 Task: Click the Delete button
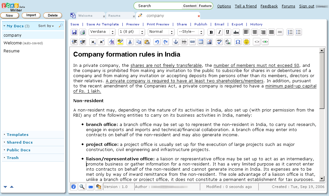click(x=53, y=15)
